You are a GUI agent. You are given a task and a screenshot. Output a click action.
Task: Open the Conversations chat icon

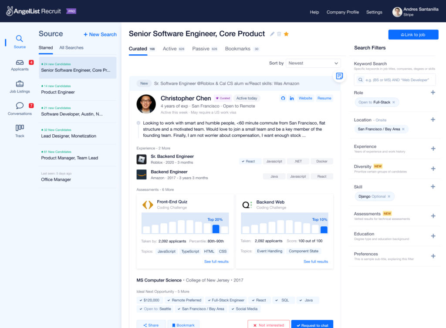20,106
